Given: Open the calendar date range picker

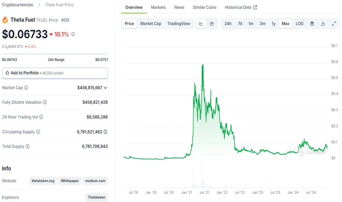Looking at the screenshot, I should (312, 24).
